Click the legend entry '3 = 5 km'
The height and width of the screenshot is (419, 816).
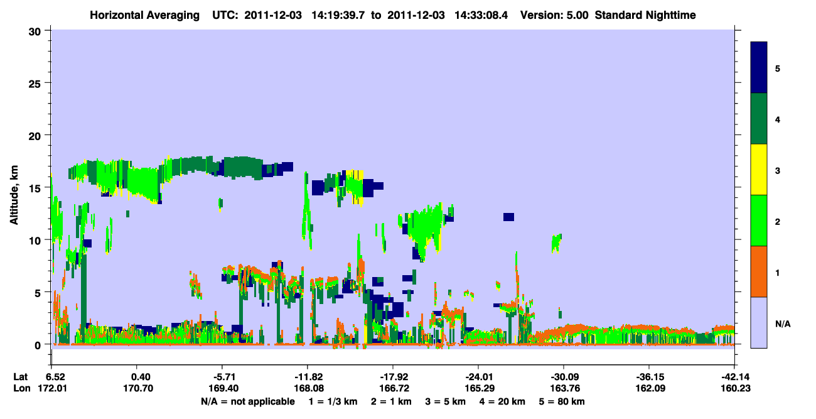tap(446, 401)
